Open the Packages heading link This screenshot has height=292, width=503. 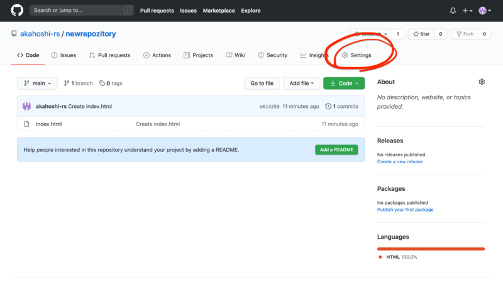(x=391, y=189)
